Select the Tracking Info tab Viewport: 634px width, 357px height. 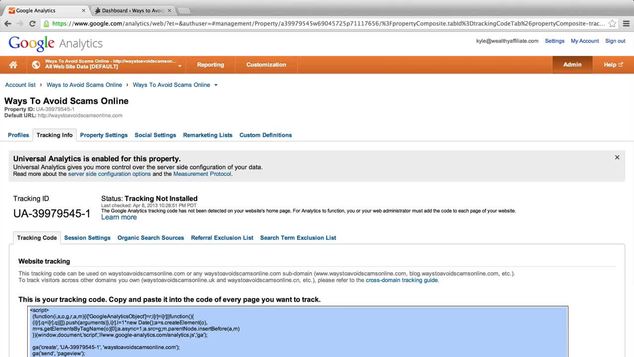pyautogui.click(x=54, y=135)
